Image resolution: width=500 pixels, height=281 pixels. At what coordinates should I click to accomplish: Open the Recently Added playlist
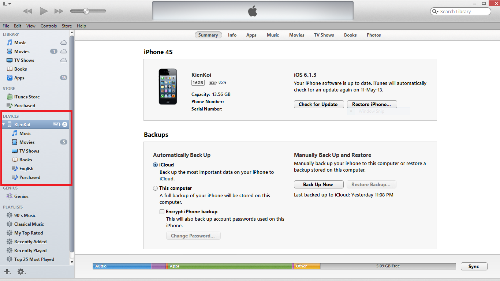(x=30, y=241)
